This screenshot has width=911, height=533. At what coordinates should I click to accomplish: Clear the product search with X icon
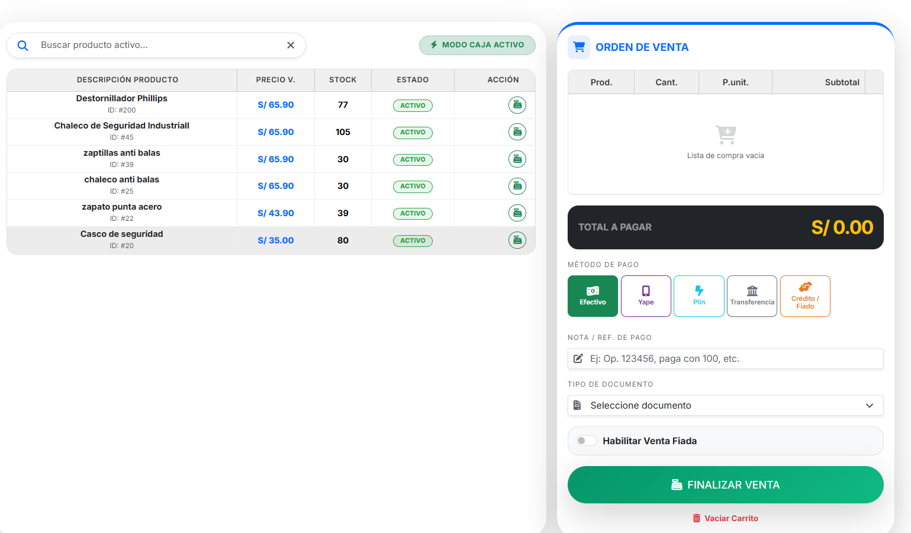click(291, 45)
